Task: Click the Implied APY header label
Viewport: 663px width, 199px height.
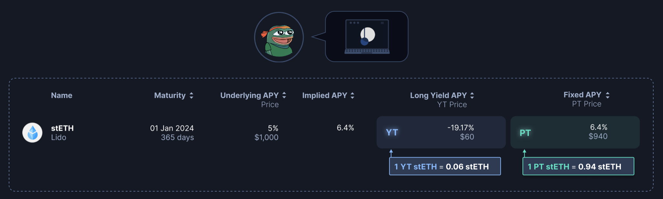Action: tap(324, 95)
